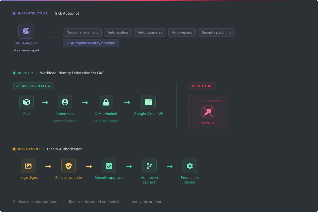
Task: Click the arrow pointing to Google Cloud API
Action: [x=127, y=103]
